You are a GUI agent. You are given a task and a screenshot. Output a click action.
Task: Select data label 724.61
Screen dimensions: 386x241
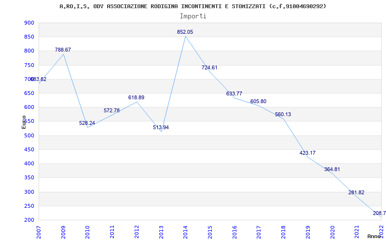(209, 67)
